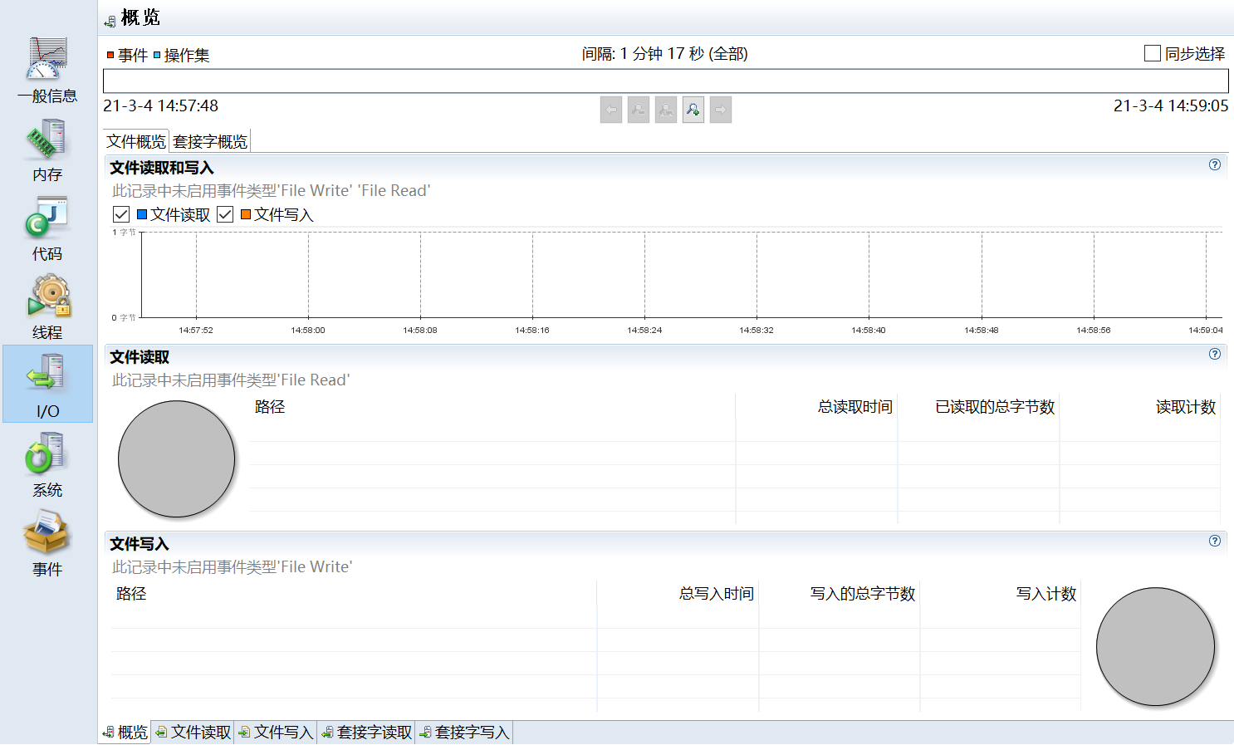The image size is (1234, 745).
Task: Sort by 已读取的总字节数 column
Action: [x=978, y=407]
